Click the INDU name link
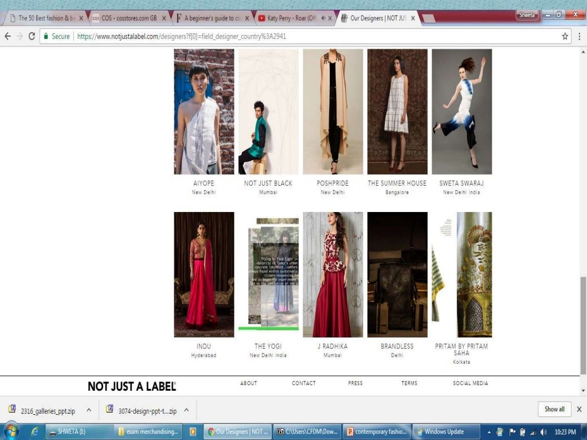This screenshot has width=587, height=440. click(x=204, y=347)
